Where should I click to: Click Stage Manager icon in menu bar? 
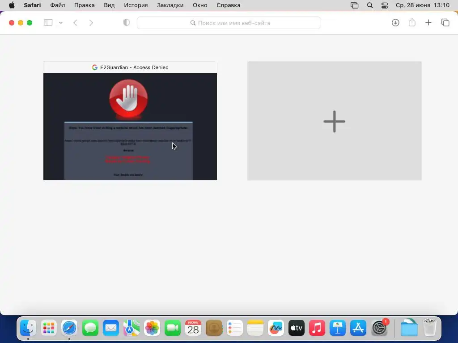coord(354,5)
